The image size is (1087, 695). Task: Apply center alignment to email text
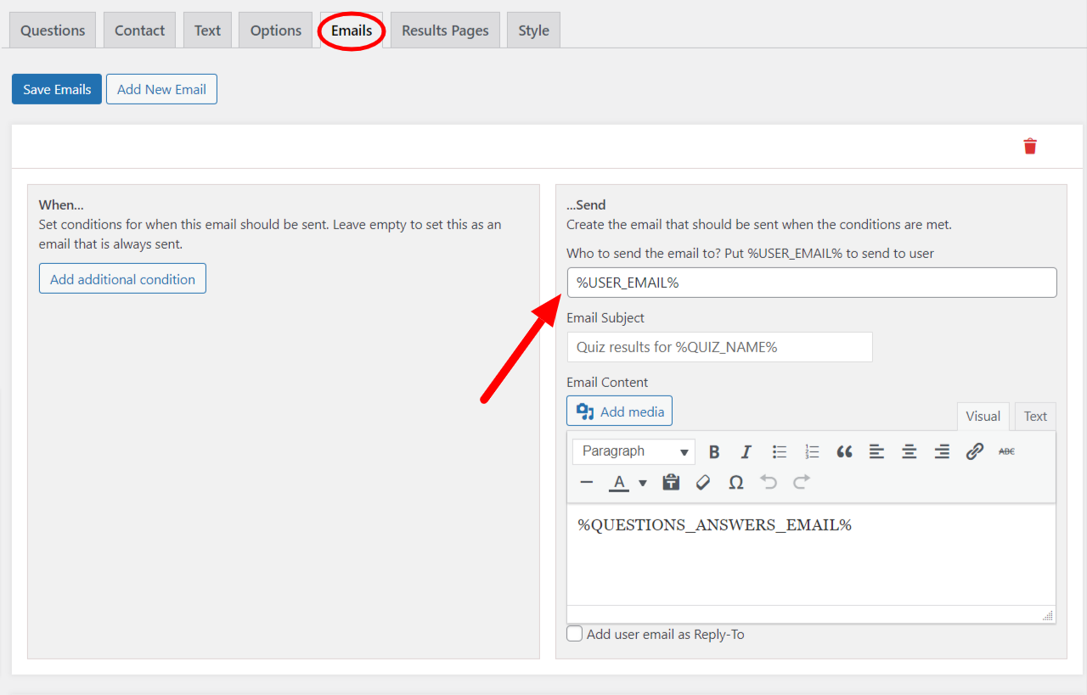pos(909,451)
